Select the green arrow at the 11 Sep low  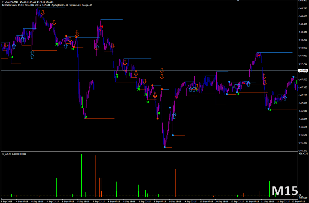click(x=270, y=109)
